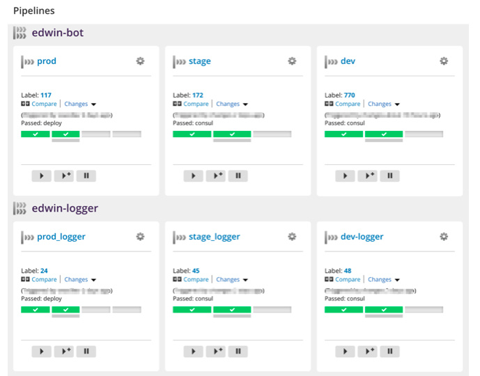Open Changes dropdown for stage_logger
Viewport: 480px width, 376px height.
(232, 280)
